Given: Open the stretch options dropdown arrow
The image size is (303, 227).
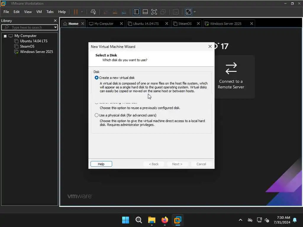Looking at the screenshot, I should click(195, 12).
